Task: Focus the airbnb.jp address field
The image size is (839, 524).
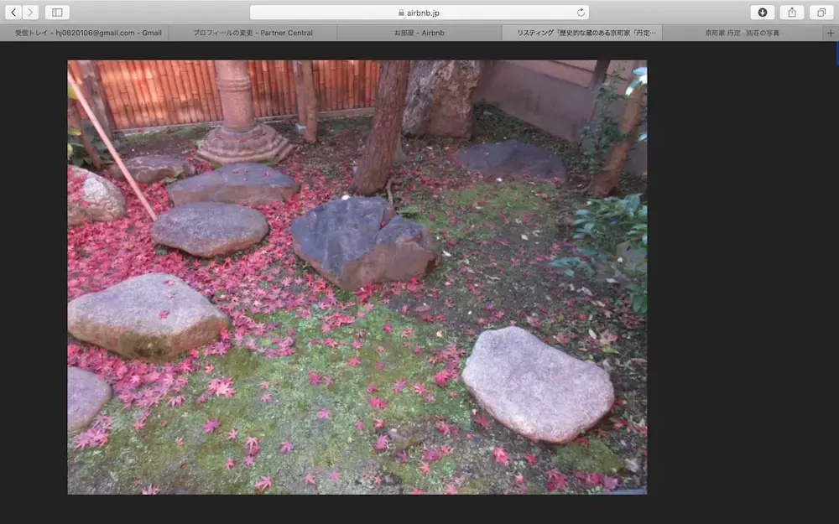Action: point(419,13)
